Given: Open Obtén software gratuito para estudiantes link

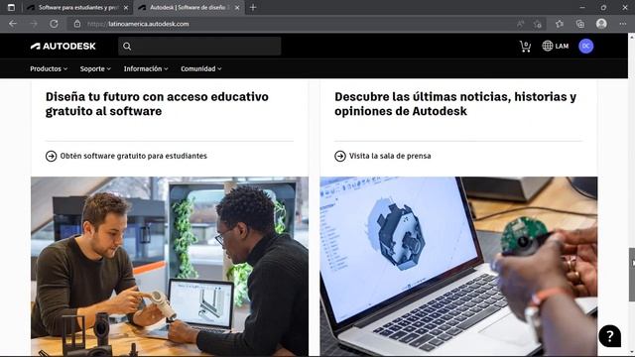Looking at the screenshot, I should pyautogui.click(x=134, y=156).
